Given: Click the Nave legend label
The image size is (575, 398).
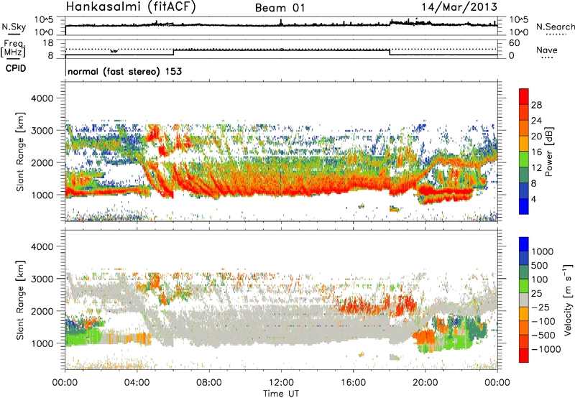Looking at the screenshot, I should [547, 50].
